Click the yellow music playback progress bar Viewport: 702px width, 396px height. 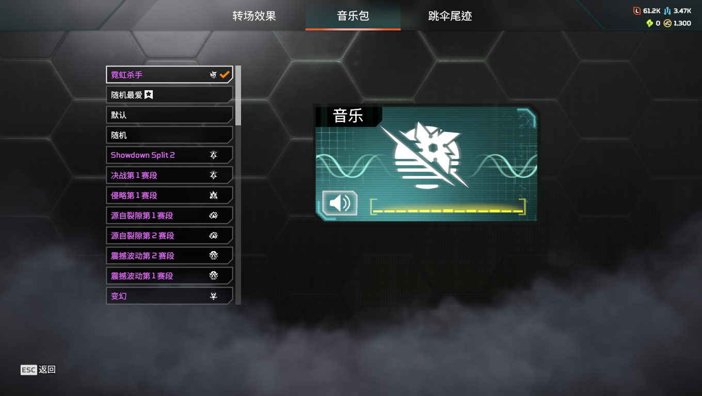tap(448, 208)
